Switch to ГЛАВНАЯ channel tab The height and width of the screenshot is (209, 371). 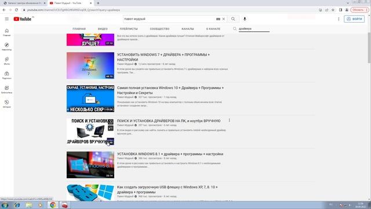79,29
